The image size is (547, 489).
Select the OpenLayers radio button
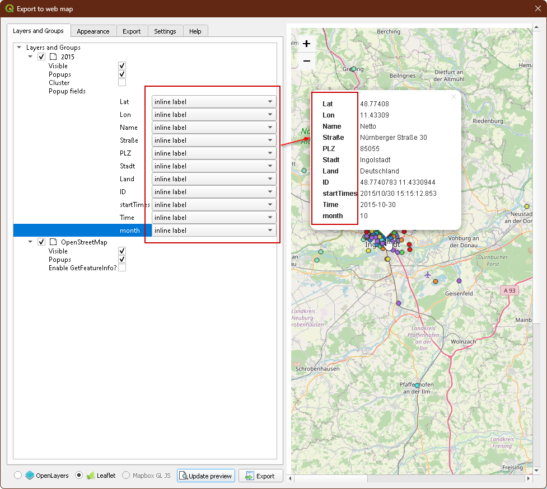18,476
